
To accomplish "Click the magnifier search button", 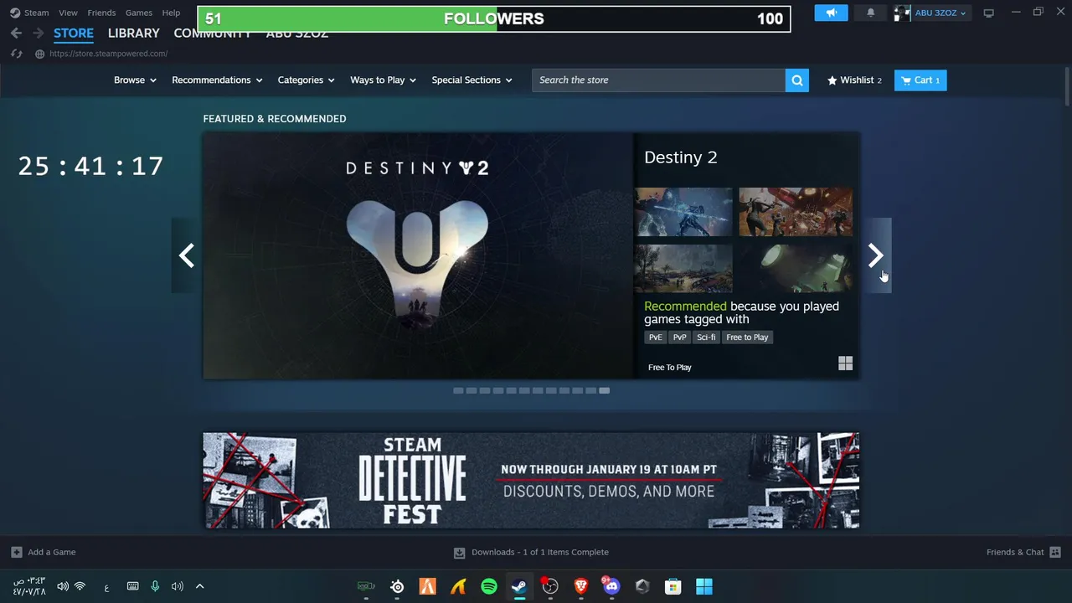I will (x=797, y=80).
